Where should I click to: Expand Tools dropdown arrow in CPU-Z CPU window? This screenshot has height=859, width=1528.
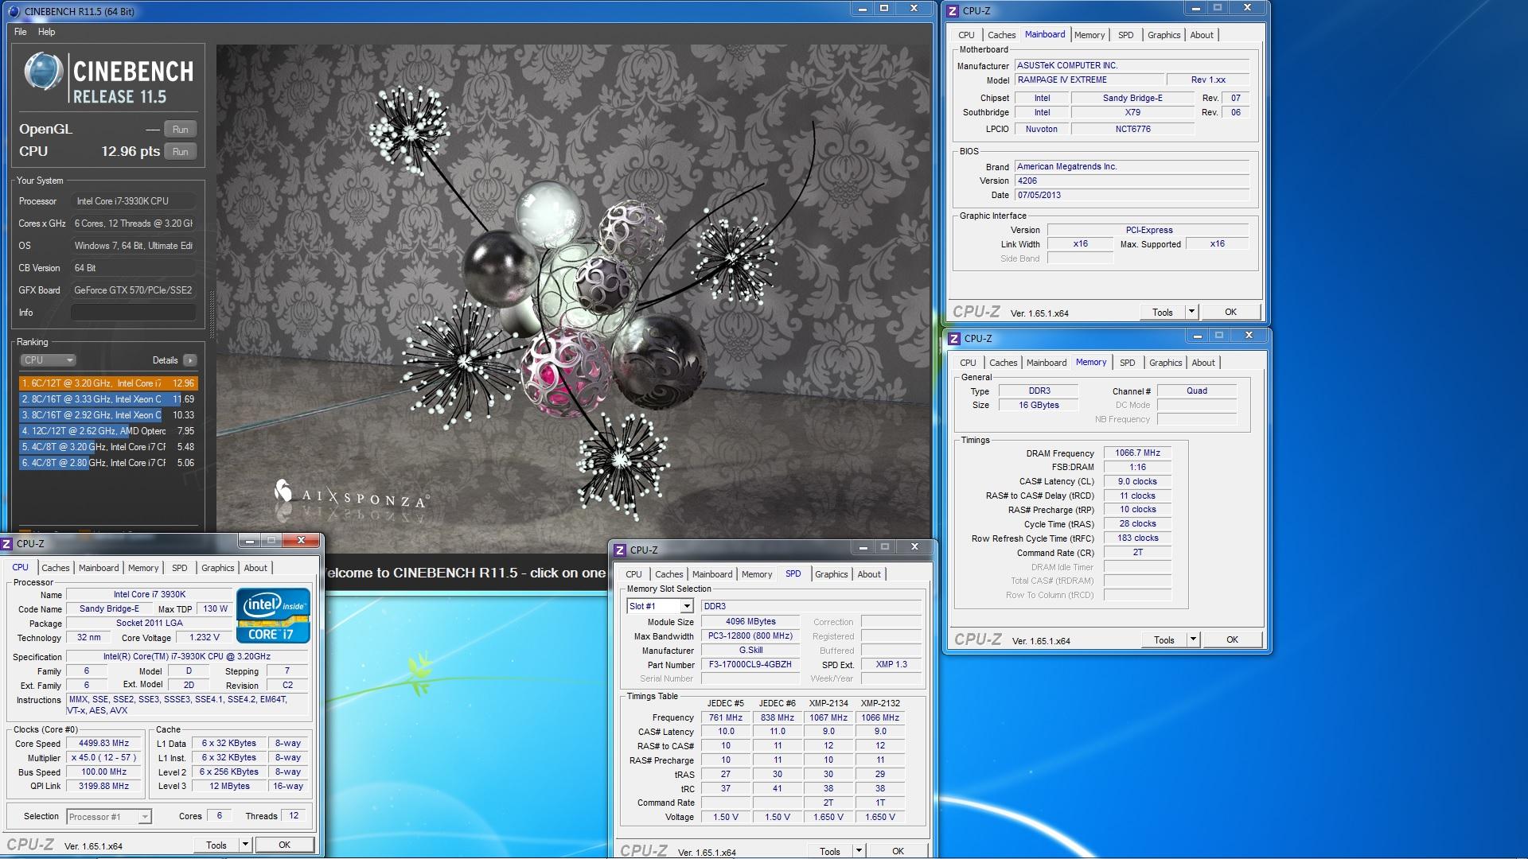pyautogui.click(x=245, y=845)
